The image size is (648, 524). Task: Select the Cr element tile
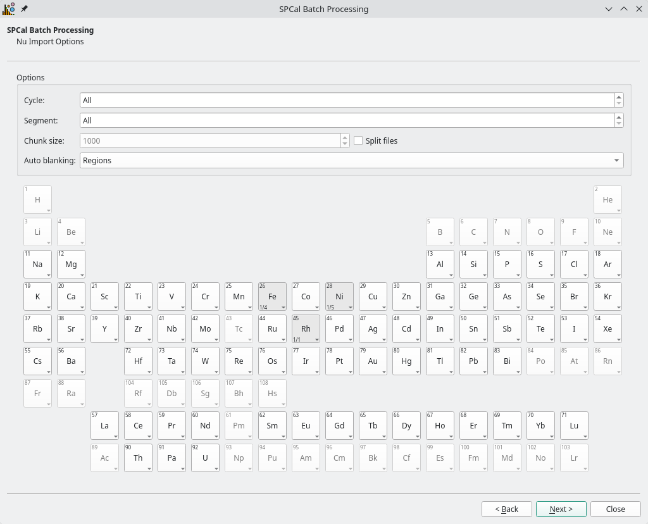205,296
